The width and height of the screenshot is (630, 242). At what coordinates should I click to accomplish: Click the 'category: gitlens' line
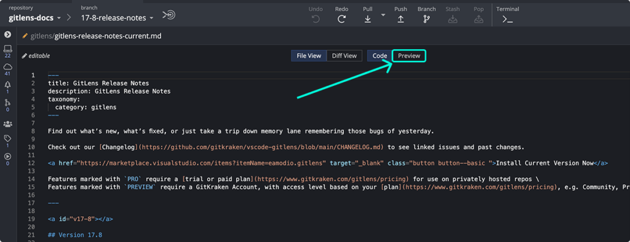(86, 107)
